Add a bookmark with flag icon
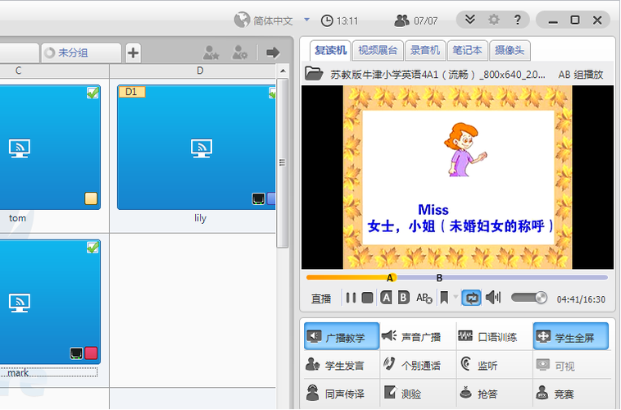This screenshot has height=410, width=621. coord(444,298)
